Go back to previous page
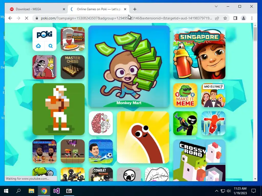 click(10, 18)
